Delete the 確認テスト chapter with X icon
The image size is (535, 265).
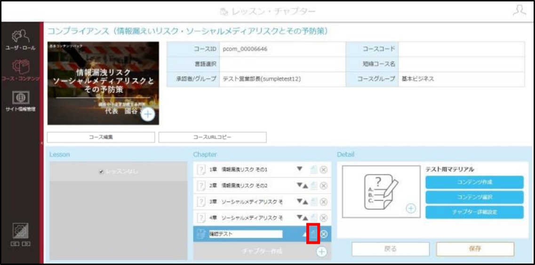point(324,234)
